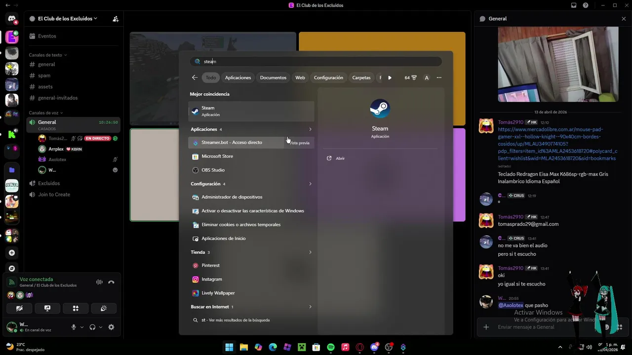Start an activity in voice panel

coord(76,308)
